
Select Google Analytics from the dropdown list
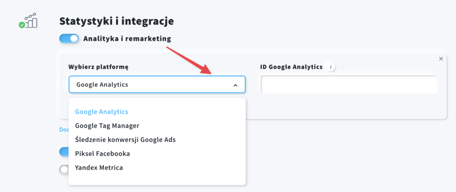point(102,112)
